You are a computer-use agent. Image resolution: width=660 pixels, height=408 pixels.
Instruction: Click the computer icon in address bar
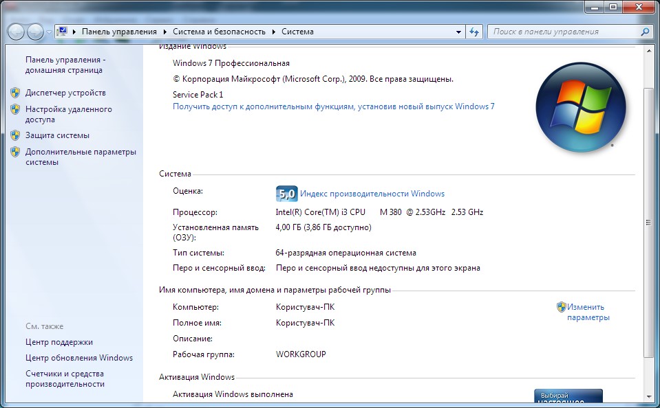click(x=62, y=32)
